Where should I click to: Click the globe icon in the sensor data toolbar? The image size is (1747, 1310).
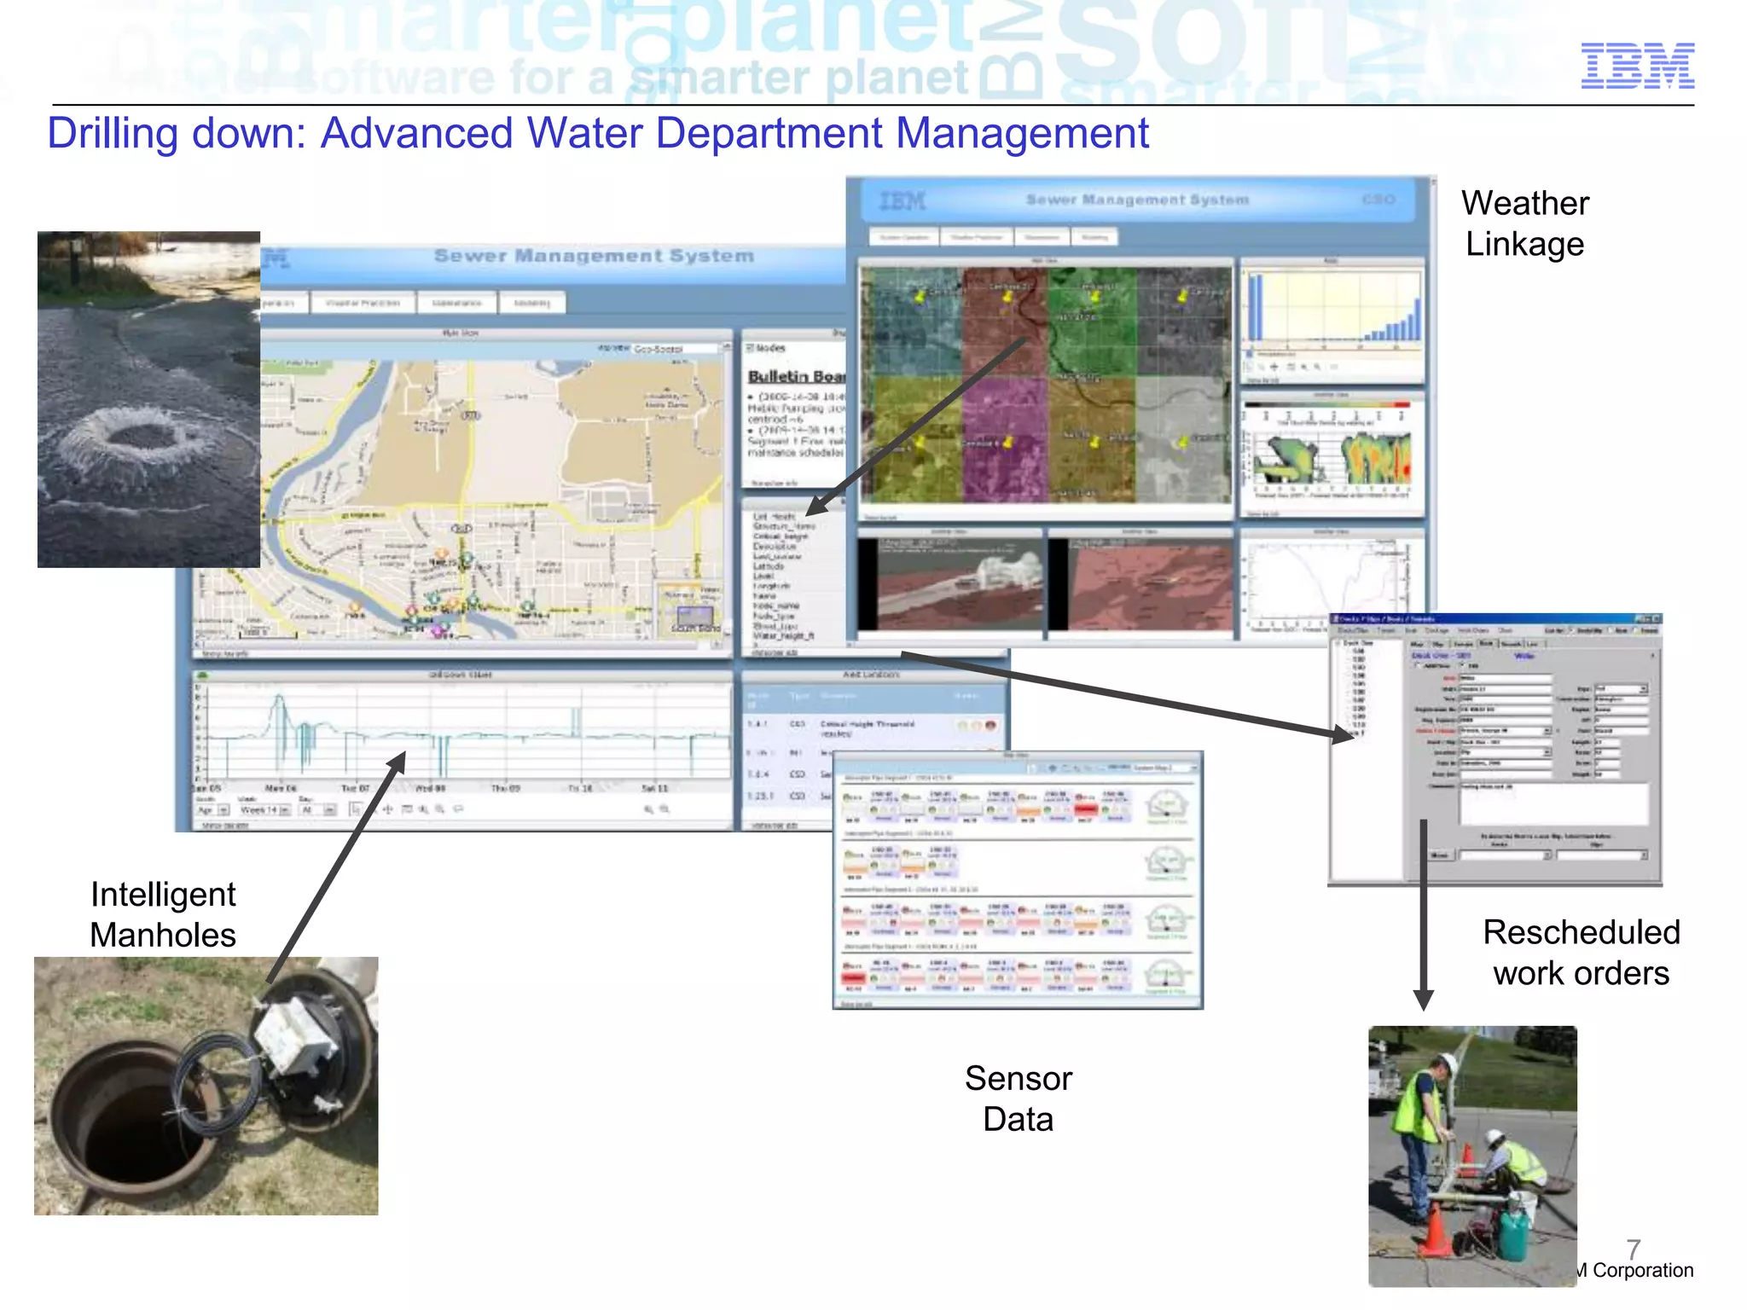pos(1053,768)
